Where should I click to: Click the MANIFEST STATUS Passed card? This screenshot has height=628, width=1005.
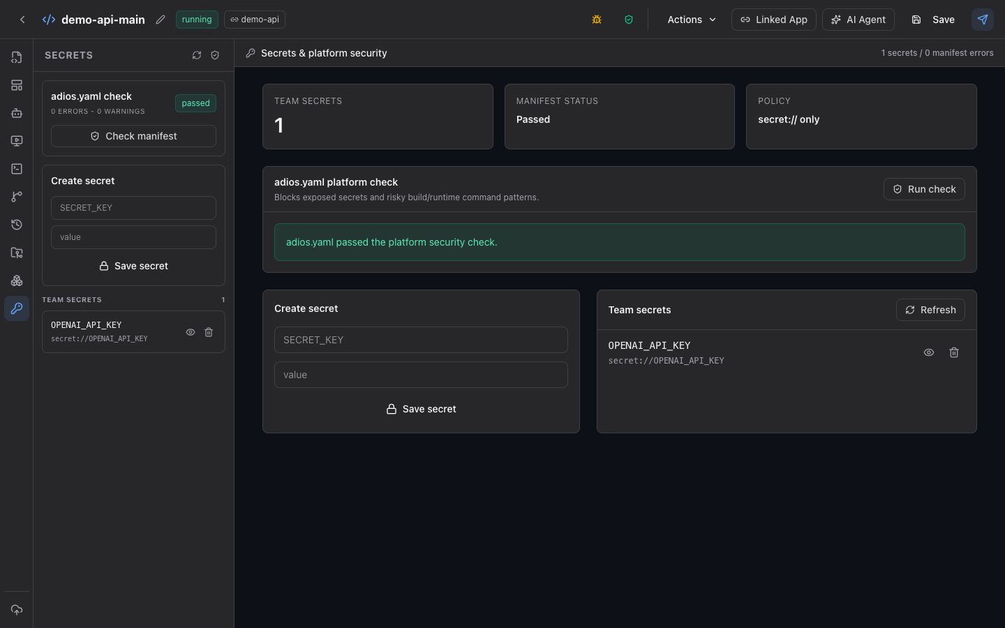click(x=620, y=117)
